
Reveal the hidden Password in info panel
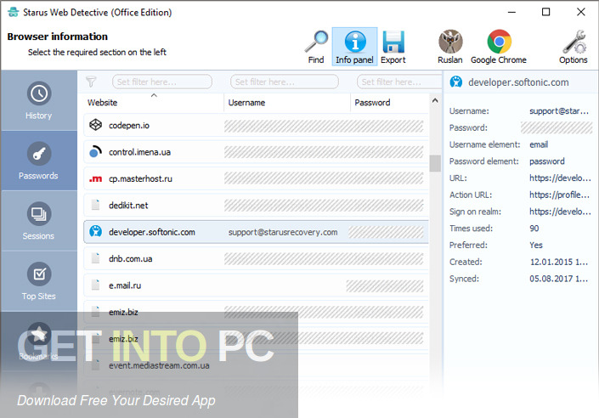pos(557,127)
